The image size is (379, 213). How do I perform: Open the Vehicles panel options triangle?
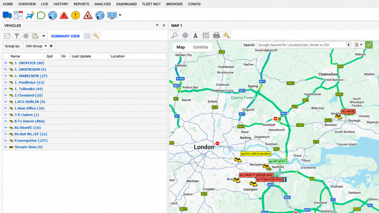[157, 25]
